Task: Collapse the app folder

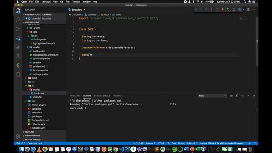Action: (x=35, y=32)
